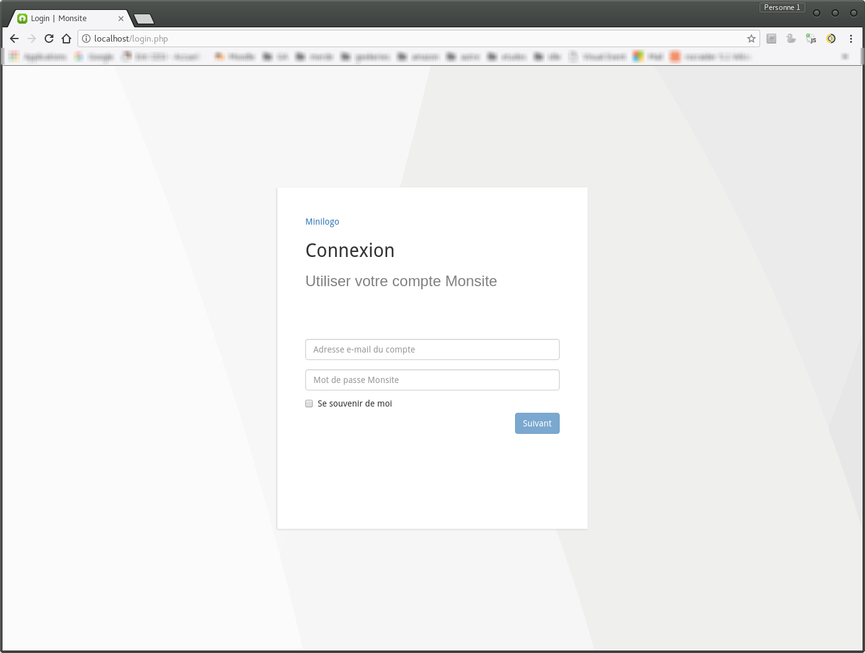The height and width of the screenshot is (653, 865).
Task: Bookmark this page with the star
Action: tap(751, 38)
